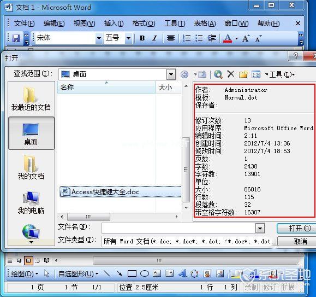The width and height of the screenshot is (316, 297).
Task: Open the 插入(I) menu
Action: click(114, 24)
